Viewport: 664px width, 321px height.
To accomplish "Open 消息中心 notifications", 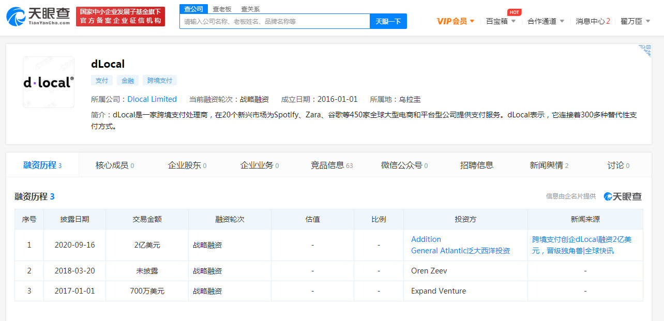I will [x=593, y=21].
